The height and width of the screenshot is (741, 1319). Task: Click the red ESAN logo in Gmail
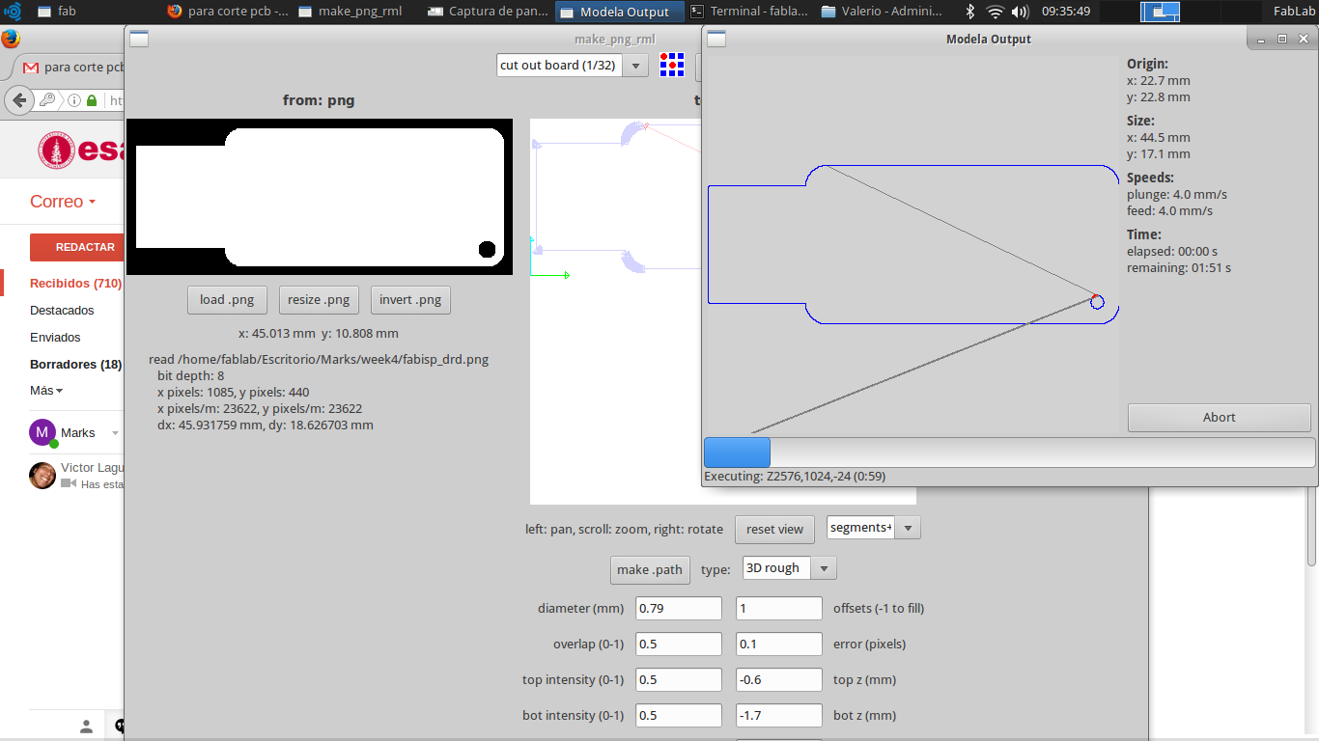point(81,151)
